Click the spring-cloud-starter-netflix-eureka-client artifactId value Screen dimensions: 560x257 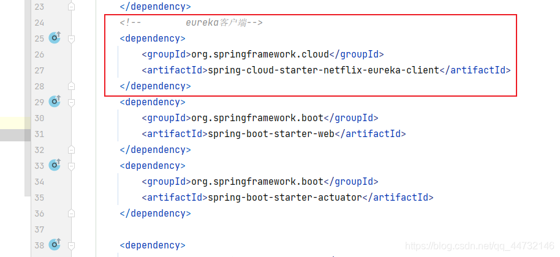[x=324, y=70]
